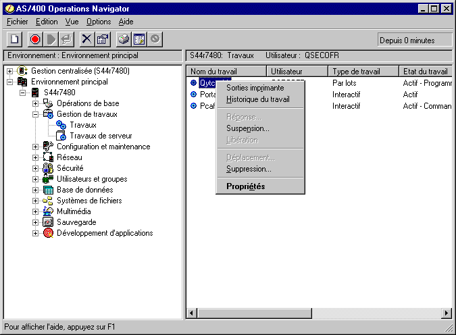The width and height of the screenshot is (456, 335).
Task: Click the Travaux gears icon
Action: coord(61,125)
